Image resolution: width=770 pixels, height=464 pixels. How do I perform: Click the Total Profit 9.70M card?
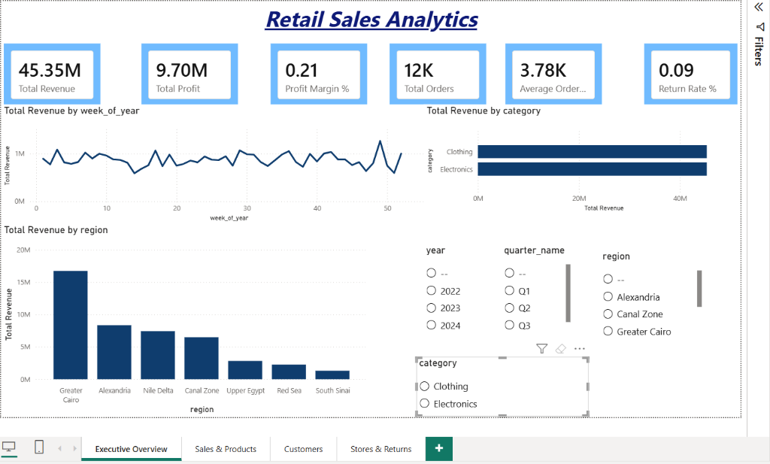(x=189, y=74)
